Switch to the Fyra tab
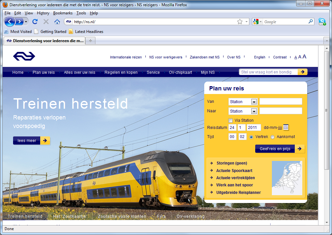This screenshot has width=332, height=235. click(161, 216)
